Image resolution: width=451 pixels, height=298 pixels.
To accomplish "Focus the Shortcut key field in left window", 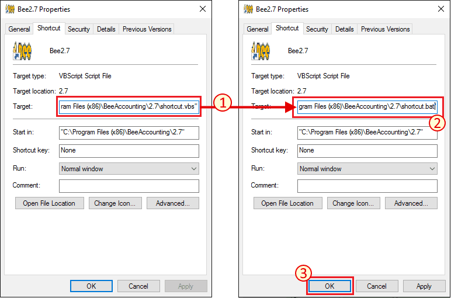I will coord(129,151).
